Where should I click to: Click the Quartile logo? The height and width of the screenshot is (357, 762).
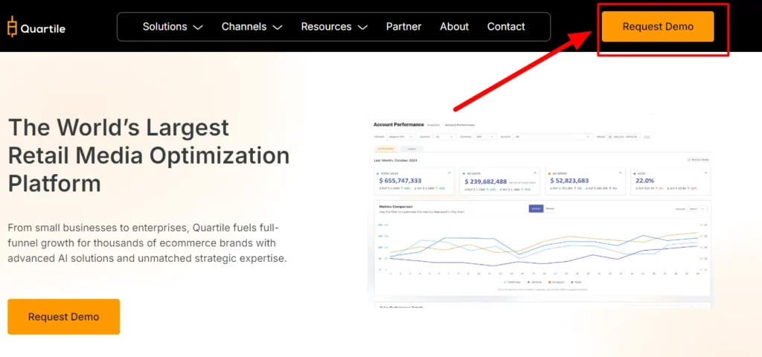[x=36, y=28]
